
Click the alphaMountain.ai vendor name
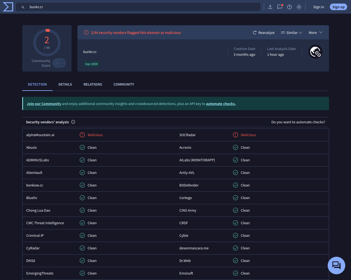[40, 135]
